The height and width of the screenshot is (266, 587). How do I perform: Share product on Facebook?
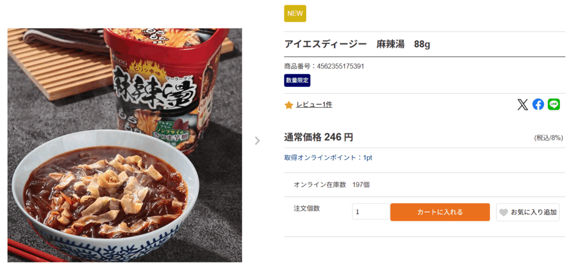pos(538,105)
